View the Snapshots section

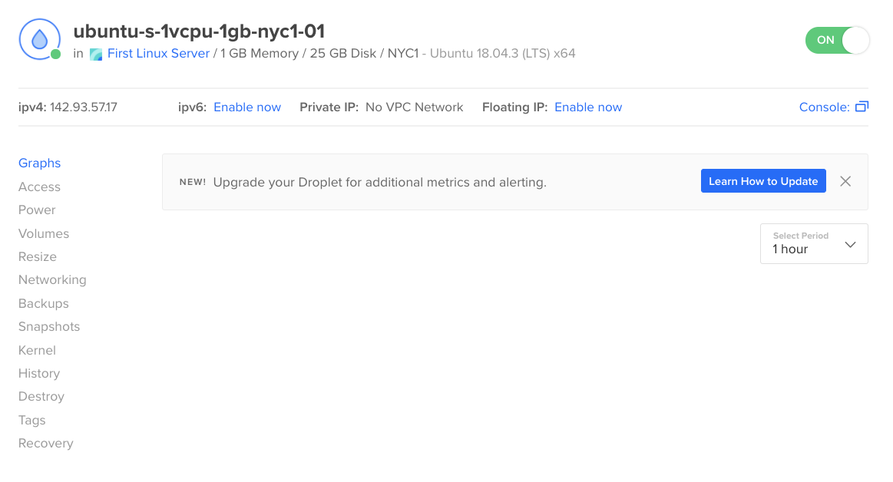(49, 326)
